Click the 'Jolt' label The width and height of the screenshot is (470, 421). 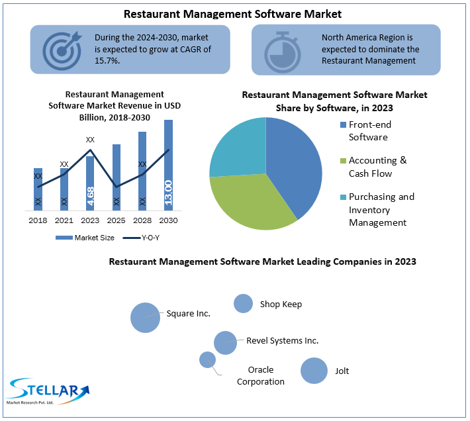pos(342,371)
